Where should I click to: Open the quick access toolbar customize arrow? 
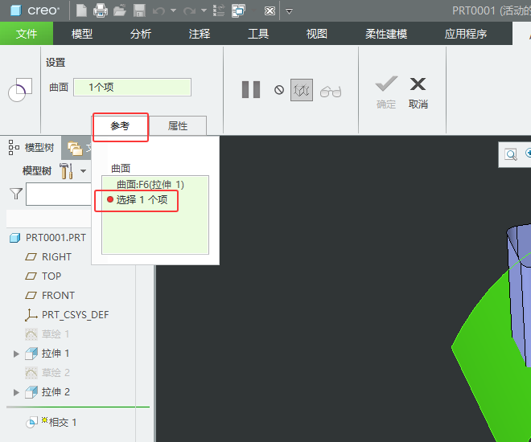pyautogui.click(x=289, y=11)
